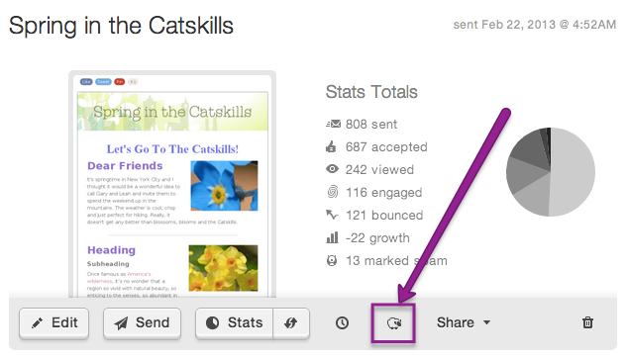The width and height of the screenshot is (626, 361).
Task: Click the stats pie chart
Action: click(551, 172)
